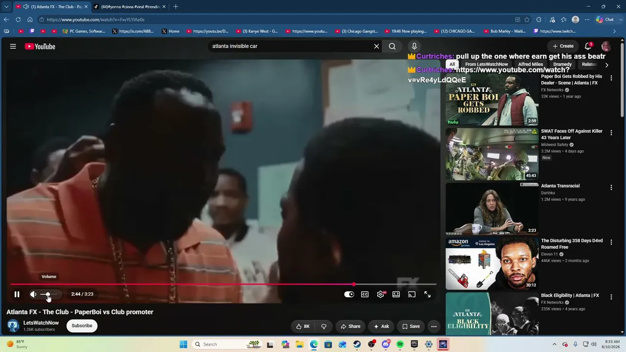
Task: Open Spotify from the taskbar
Action: pos(400,344)
